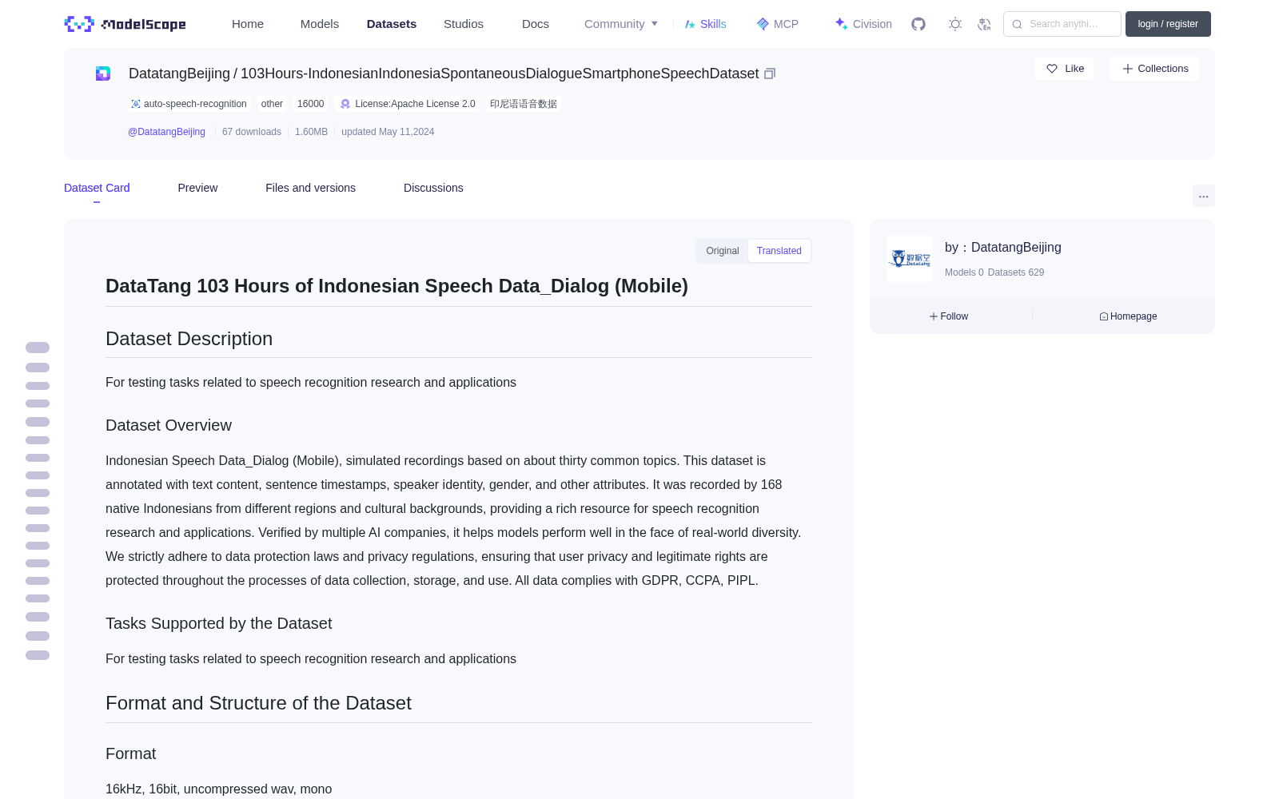Open the Files and versions tab
This screenshot has width=1279, height=799.
(310, 188)
